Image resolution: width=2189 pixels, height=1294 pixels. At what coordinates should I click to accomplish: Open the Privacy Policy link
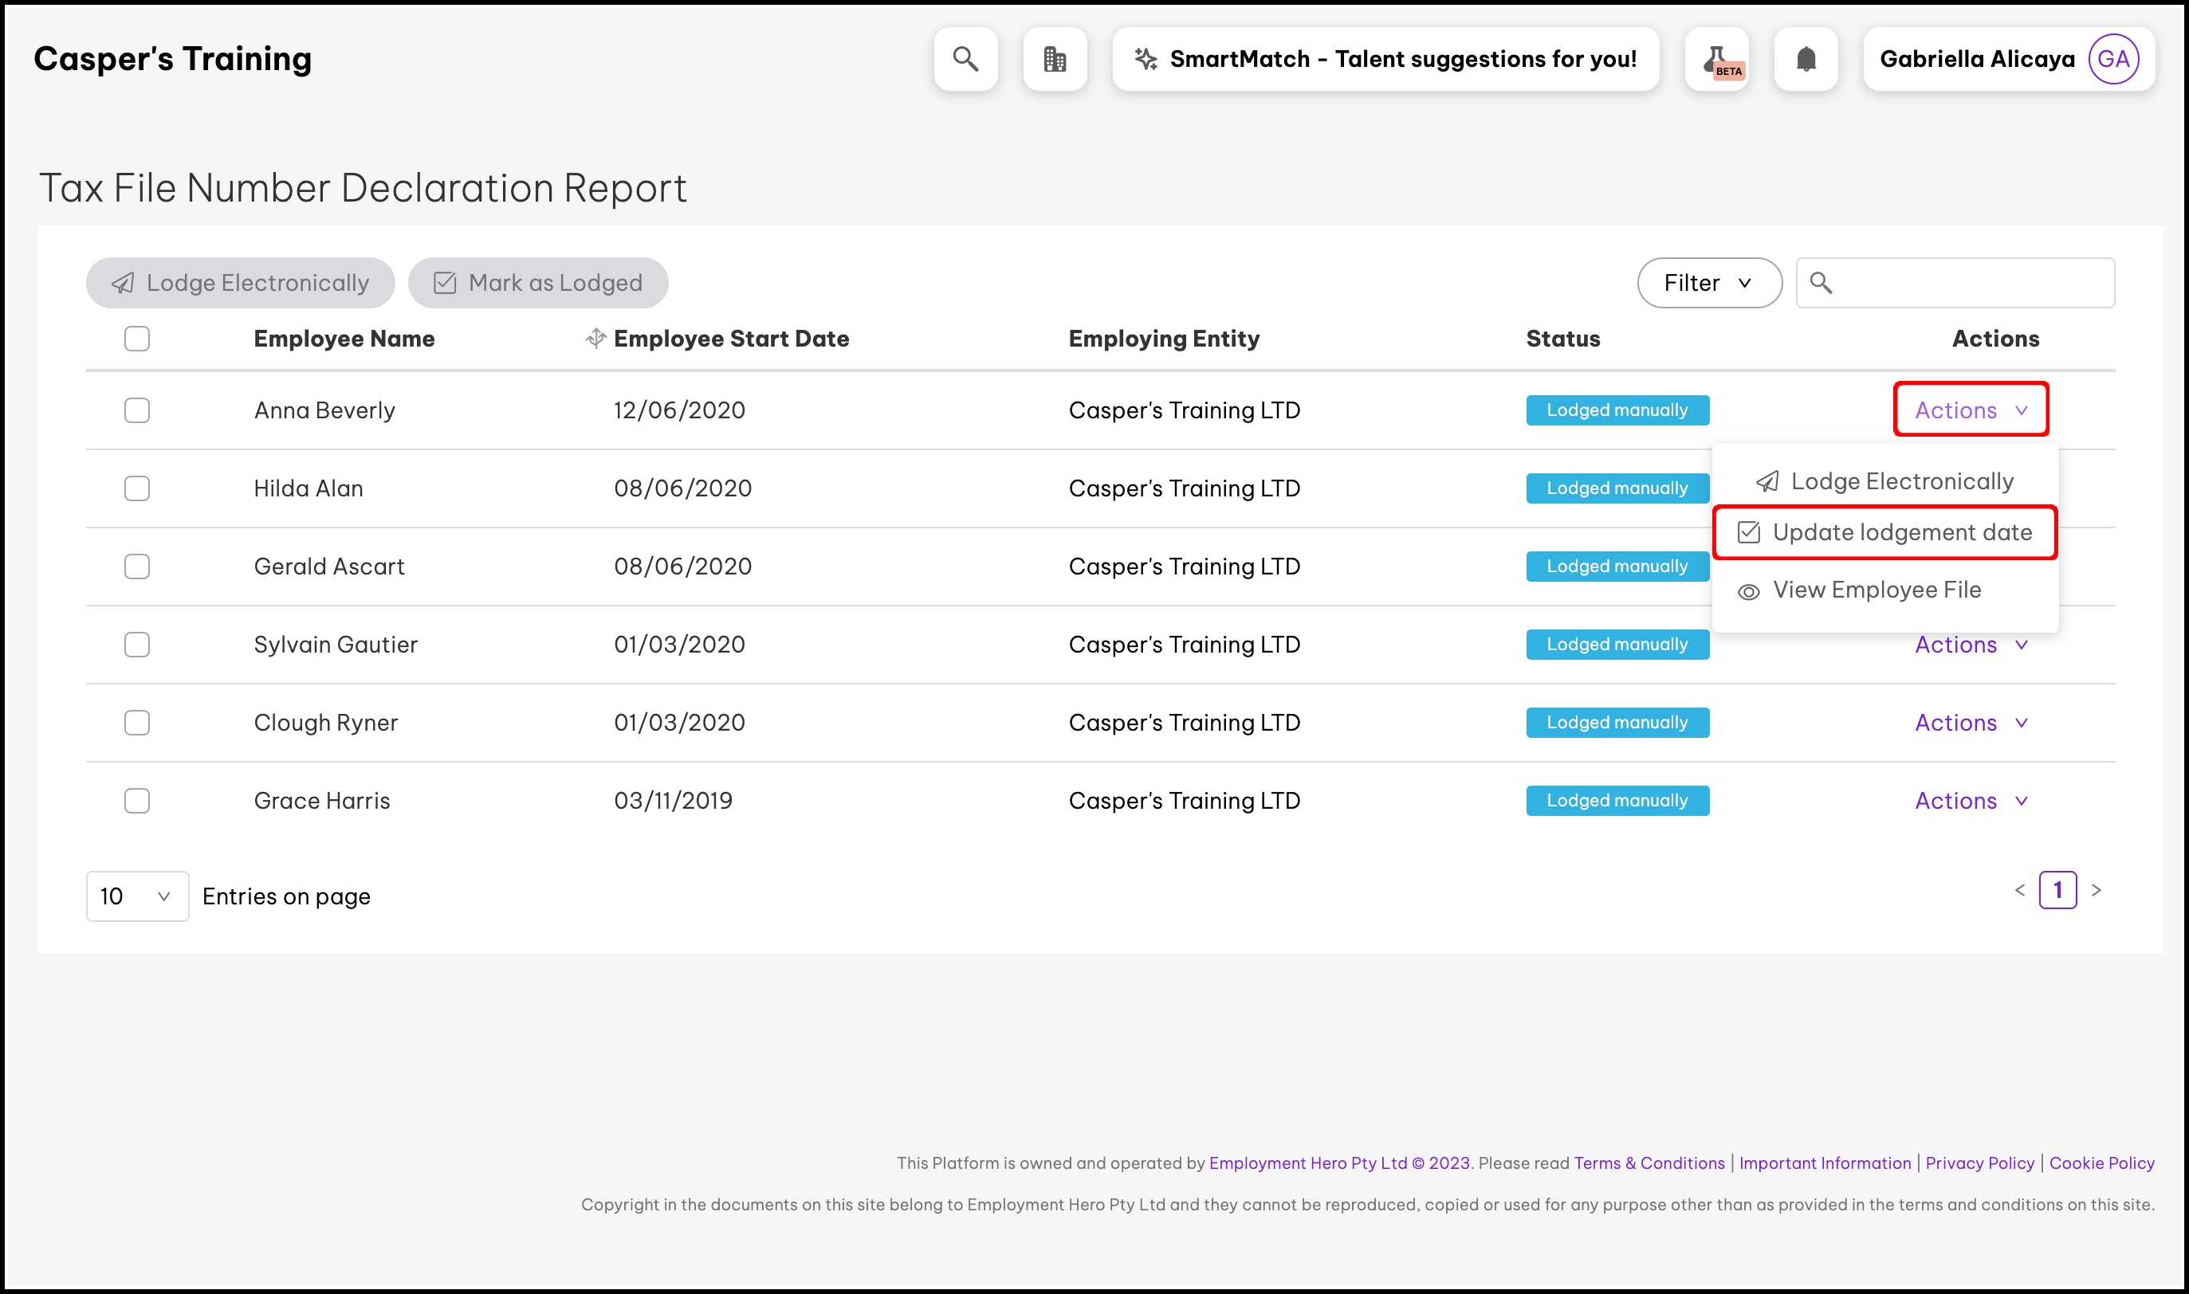click(1979, 1163)
